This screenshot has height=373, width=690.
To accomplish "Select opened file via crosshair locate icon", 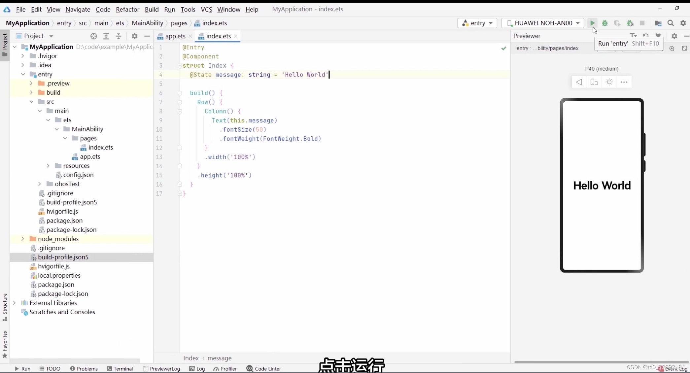I will [x=93, y=36].
